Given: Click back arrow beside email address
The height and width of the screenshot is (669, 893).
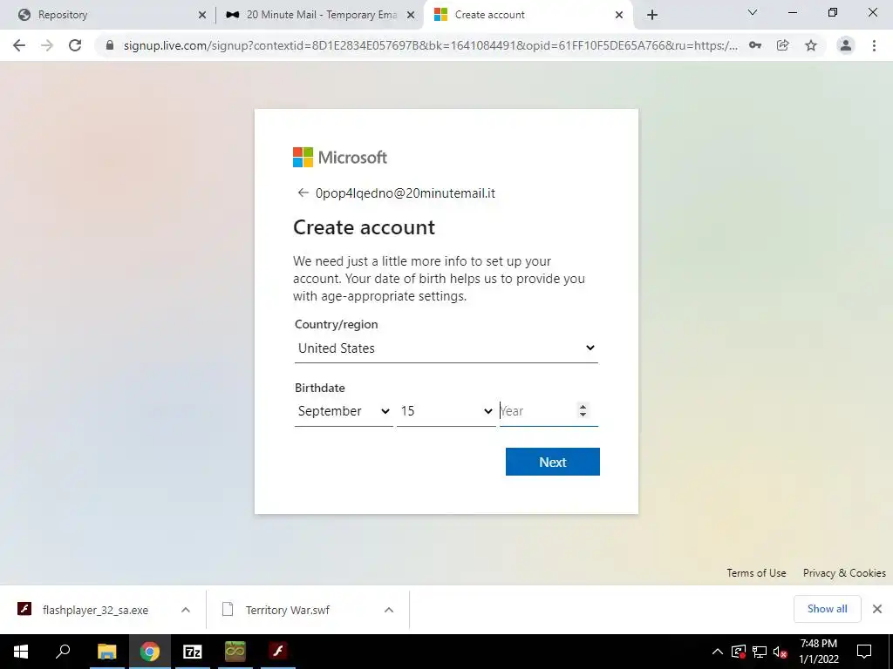Looking at the screenshot, I should pos(303,193).
